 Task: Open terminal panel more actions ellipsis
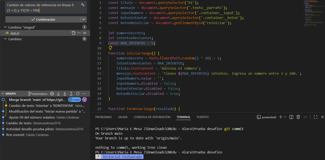coord(305,117)
